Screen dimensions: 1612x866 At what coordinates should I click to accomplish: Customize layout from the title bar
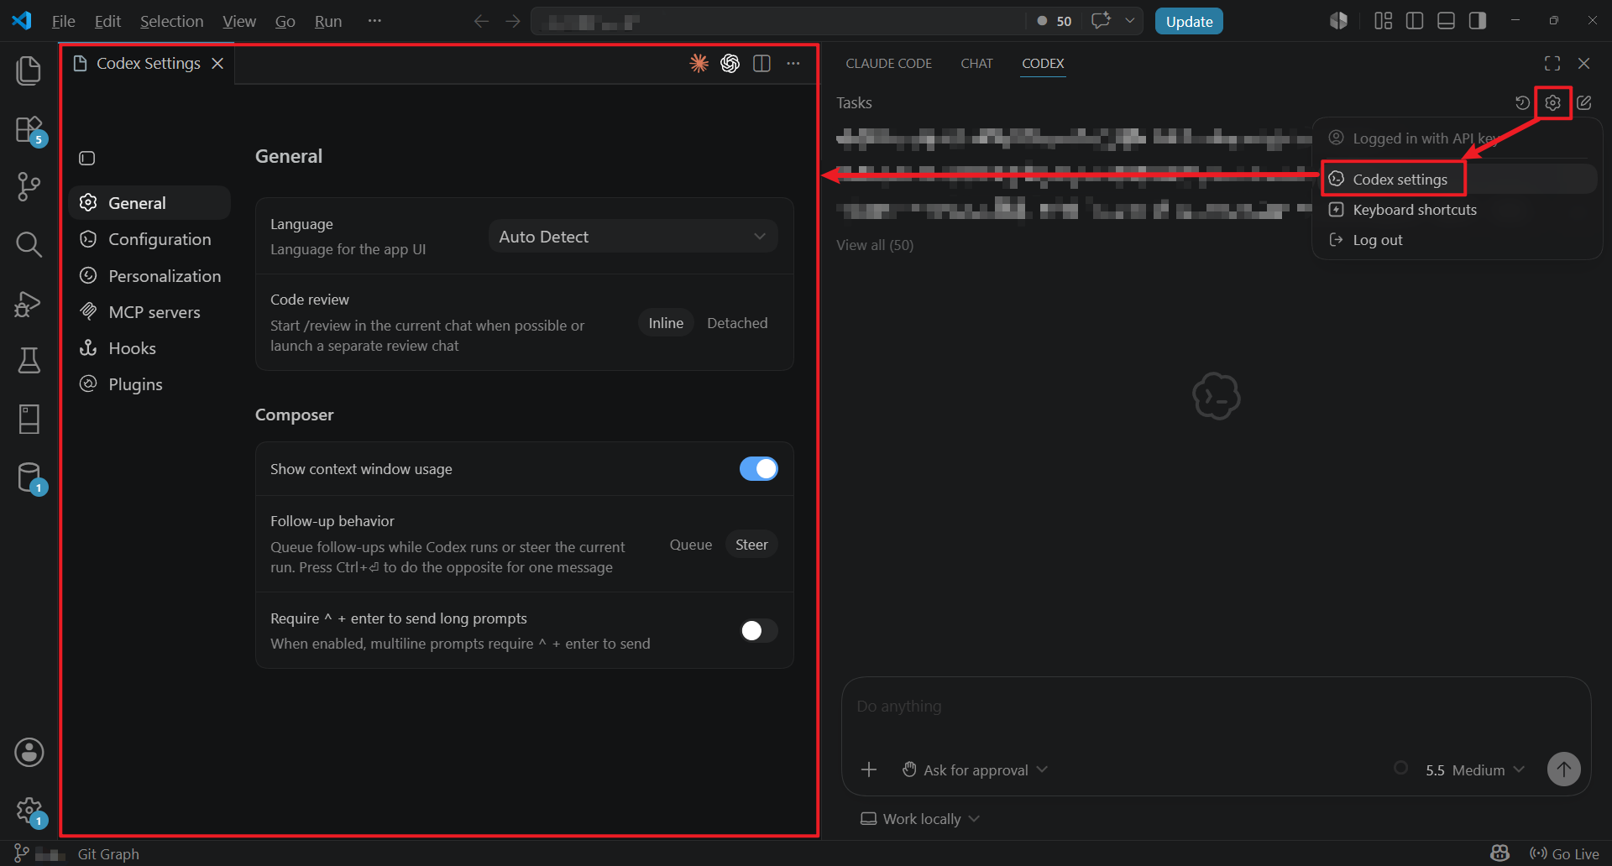(1383, 21)
